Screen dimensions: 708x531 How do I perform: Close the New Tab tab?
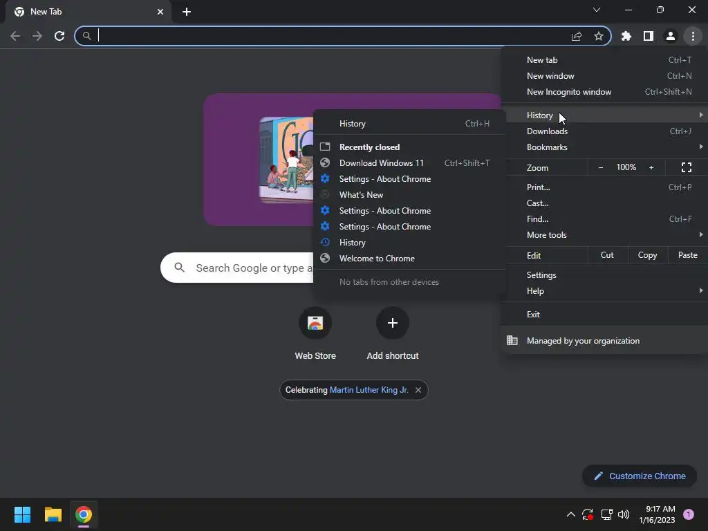(160, 12)
